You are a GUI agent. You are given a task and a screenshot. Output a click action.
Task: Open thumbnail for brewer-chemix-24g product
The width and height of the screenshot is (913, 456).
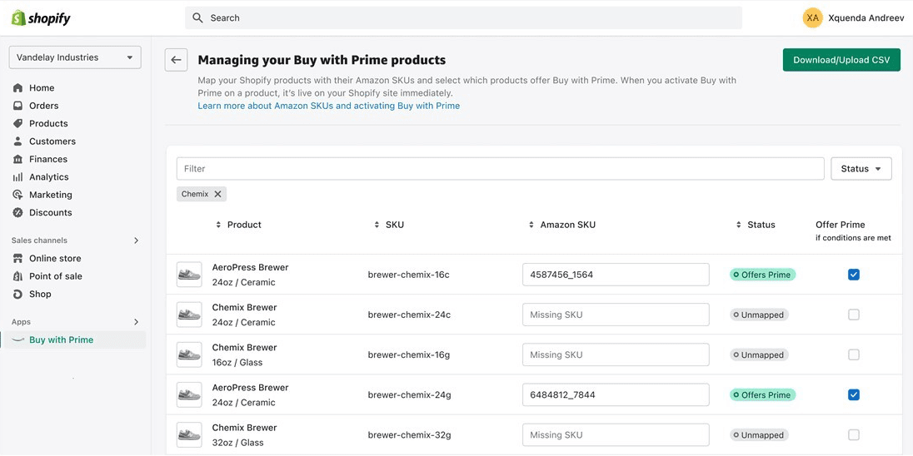click(x=189, y=395)
